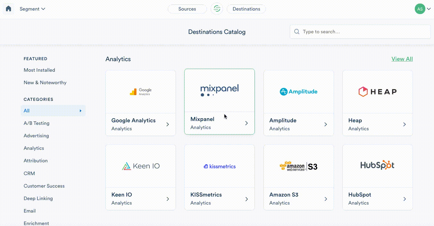The width and height of the screenshot is (434, 226).
Task: Click the Mixpanel logo
Action: [220, 90]
